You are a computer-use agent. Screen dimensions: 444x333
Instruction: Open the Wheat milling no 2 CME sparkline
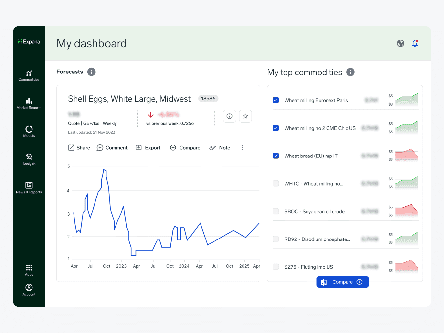pyautogui.click(x=407, y=127)
